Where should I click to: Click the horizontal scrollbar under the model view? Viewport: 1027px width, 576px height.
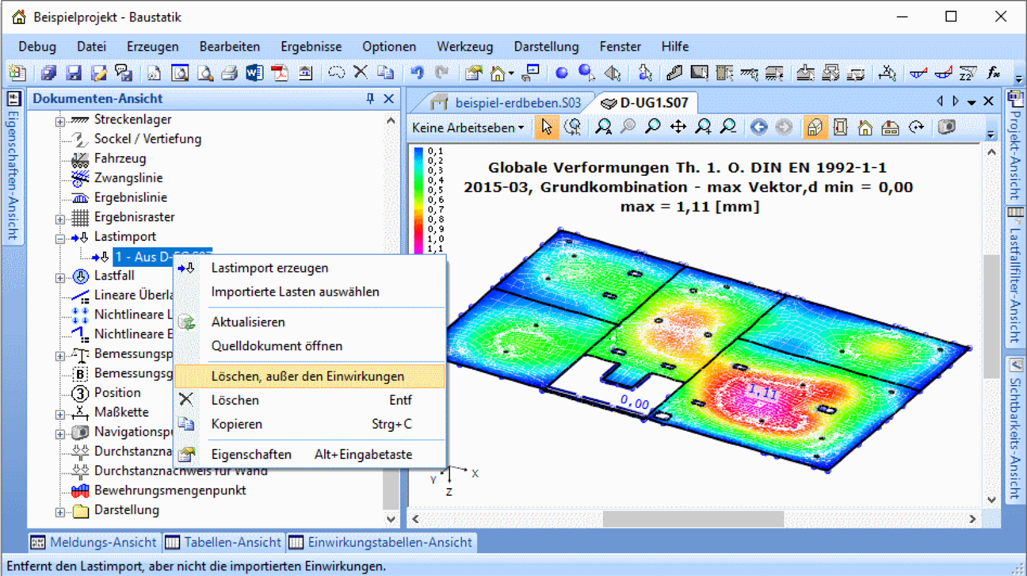tap(692, 519)
